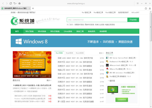Open the Win7激活工具 top link
The height and width of the screenshot is (108, 152).
coord(86,12)
